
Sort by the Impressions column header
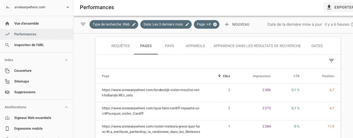pos(262,76)
